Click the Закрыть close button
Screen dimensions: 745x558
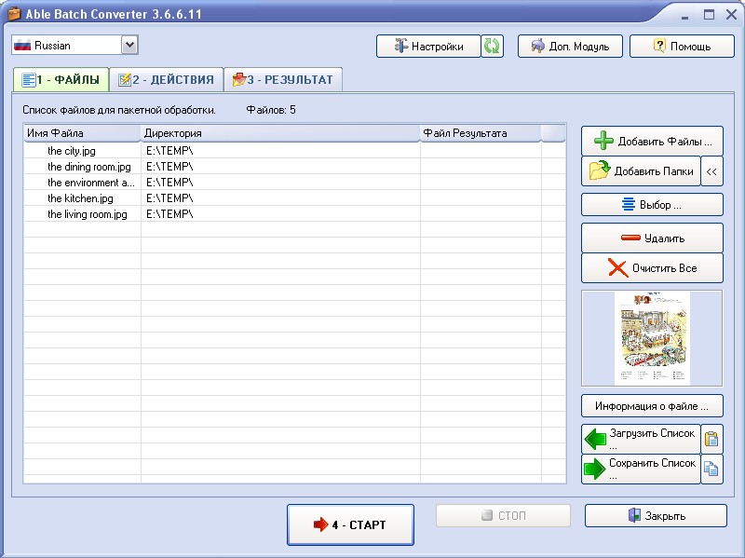pyautogui.click(x=656, y=516)
